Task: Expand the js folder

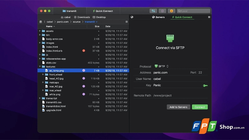Action: click(40, 55)
